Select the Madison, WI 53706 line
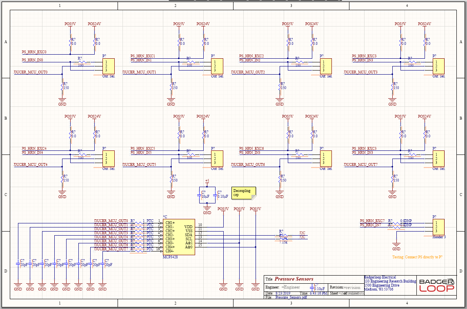Viewport: 467px width, 309px height. coord(378,289)
